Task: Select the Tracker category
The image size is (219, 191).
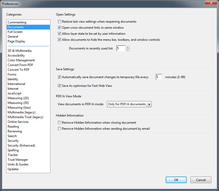Action: [x=28, y=155]
